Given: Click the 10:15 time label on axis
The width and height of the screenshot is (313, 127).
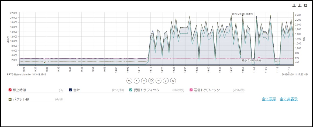Looking at the screenshot, I should point(150,70).
